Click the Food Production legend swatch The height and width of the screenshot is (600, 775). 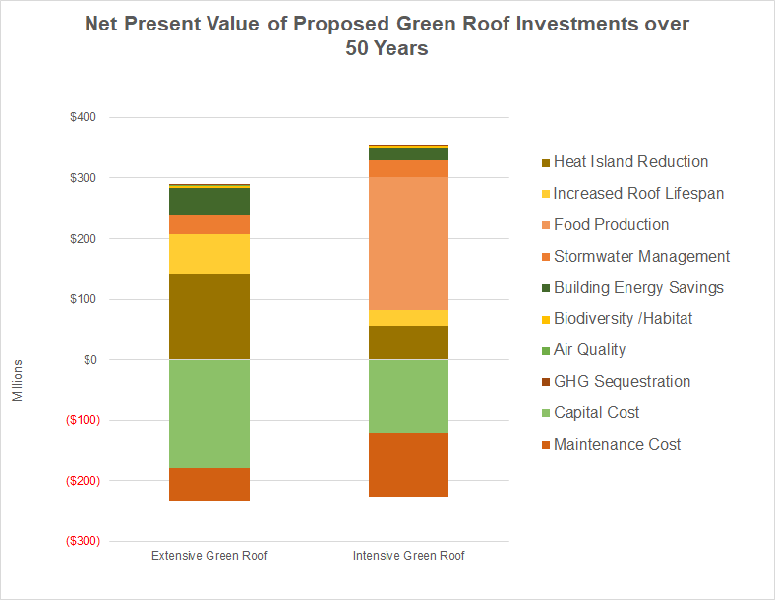point(546,226)
